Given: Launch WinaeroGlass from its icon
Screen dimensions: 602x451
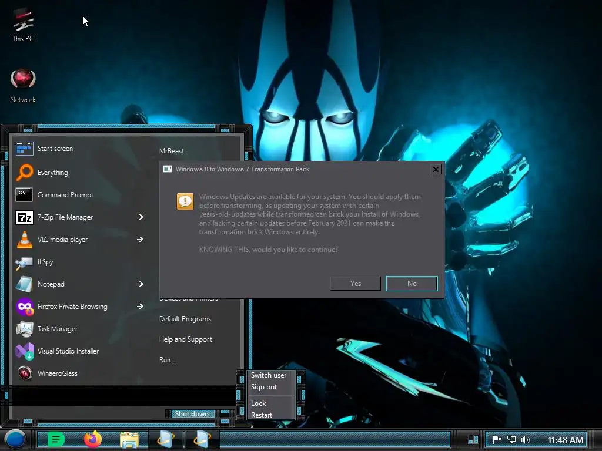Looking at the screenshot, I should pos(25,373).
